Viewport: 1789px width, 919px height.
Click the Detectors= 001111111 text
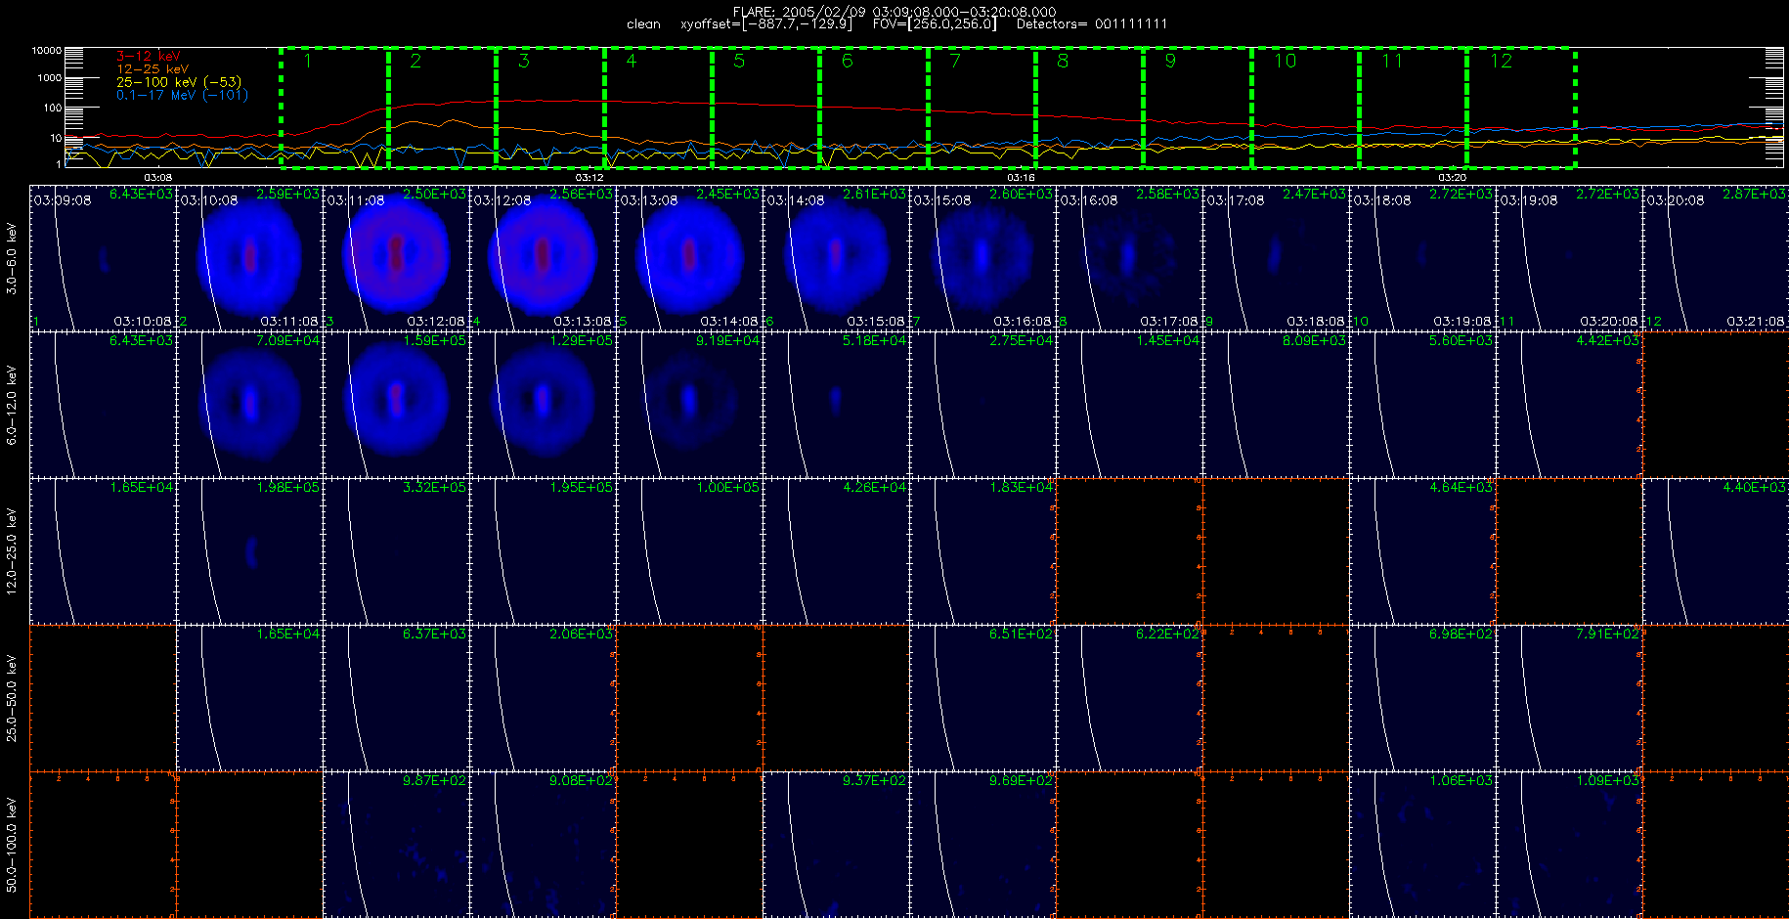pos(1092,24)
